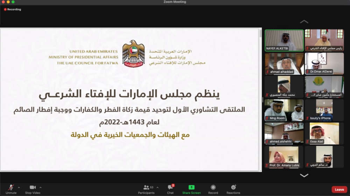Open the Chat icon with notification badge
The height and width of the screenshot is (196, 350).
170,187
